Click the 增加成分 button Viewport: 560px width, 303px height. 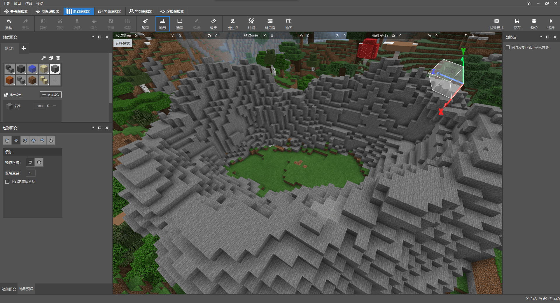51,95
